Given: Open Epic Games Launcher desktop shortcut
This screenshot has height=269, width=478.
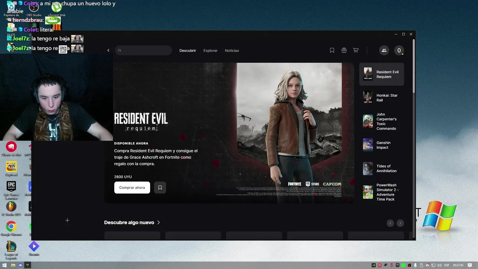Looking at the screenshot, I should [x=11, y=190].
